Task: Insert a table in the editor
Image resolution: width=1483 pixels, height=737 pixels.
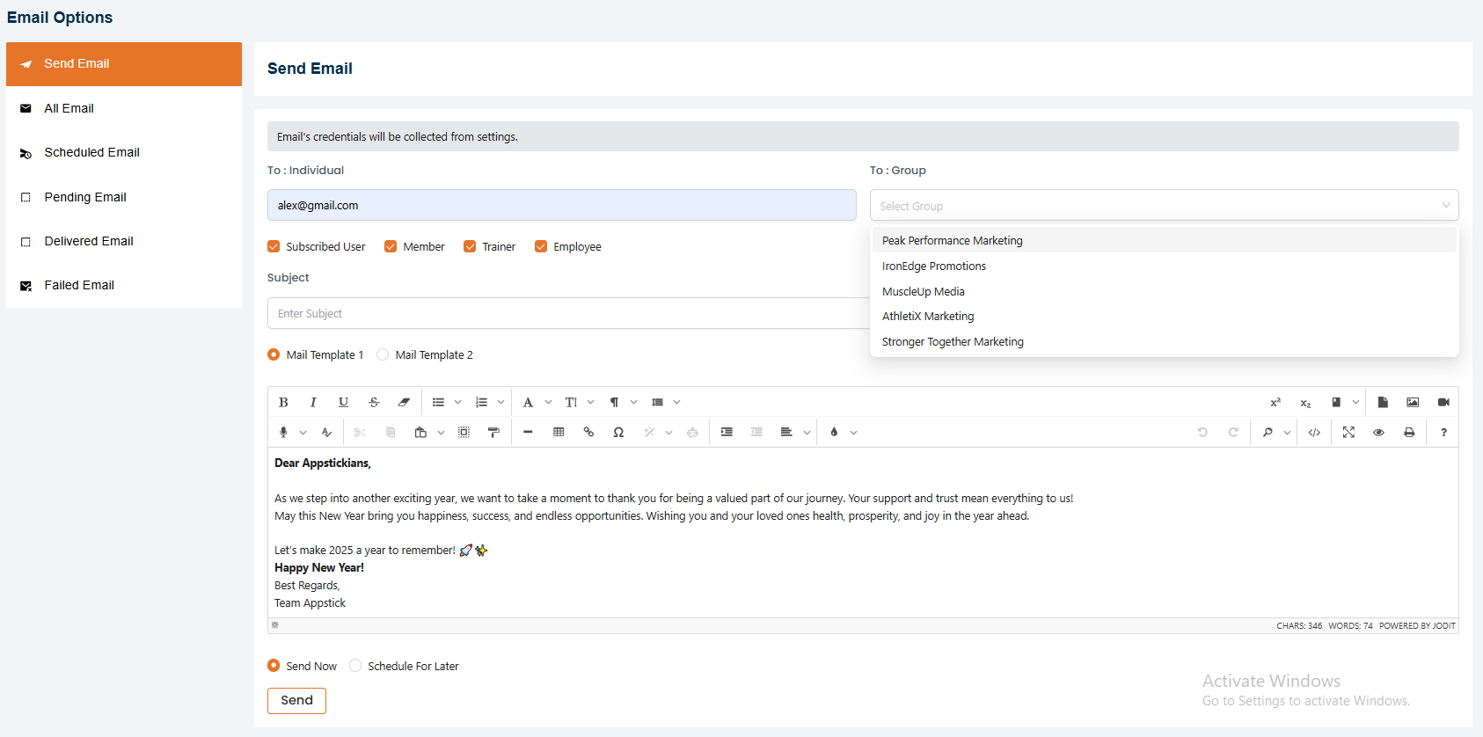Action: pos(559,432)
